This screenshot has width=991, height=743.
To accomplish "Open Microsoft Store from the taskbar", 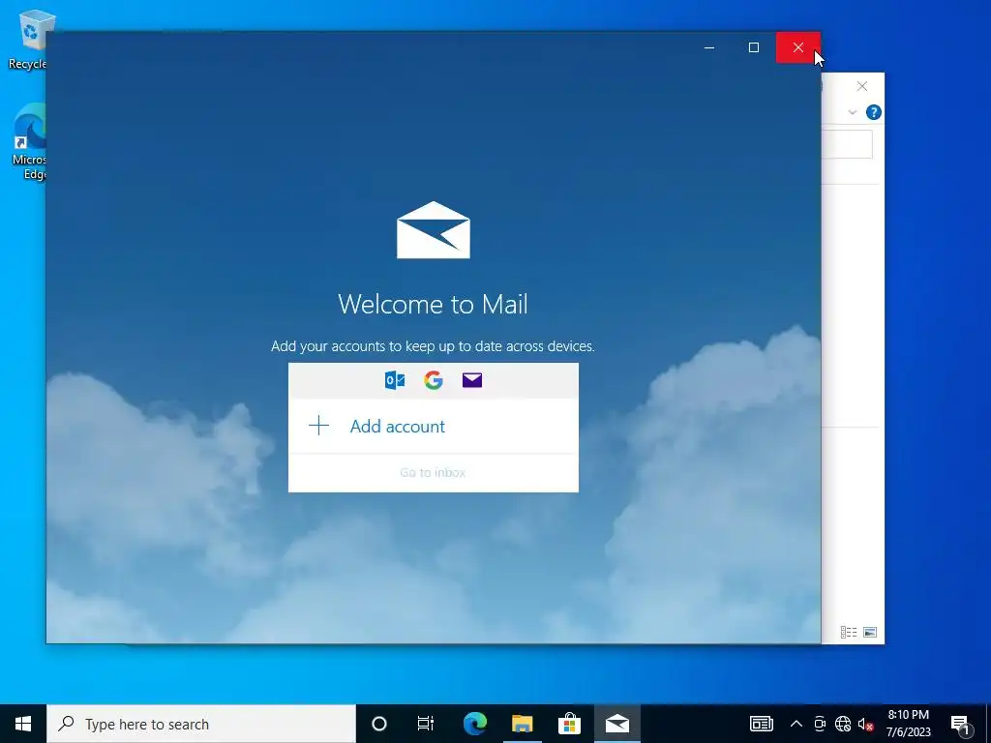I will point(569,724).
